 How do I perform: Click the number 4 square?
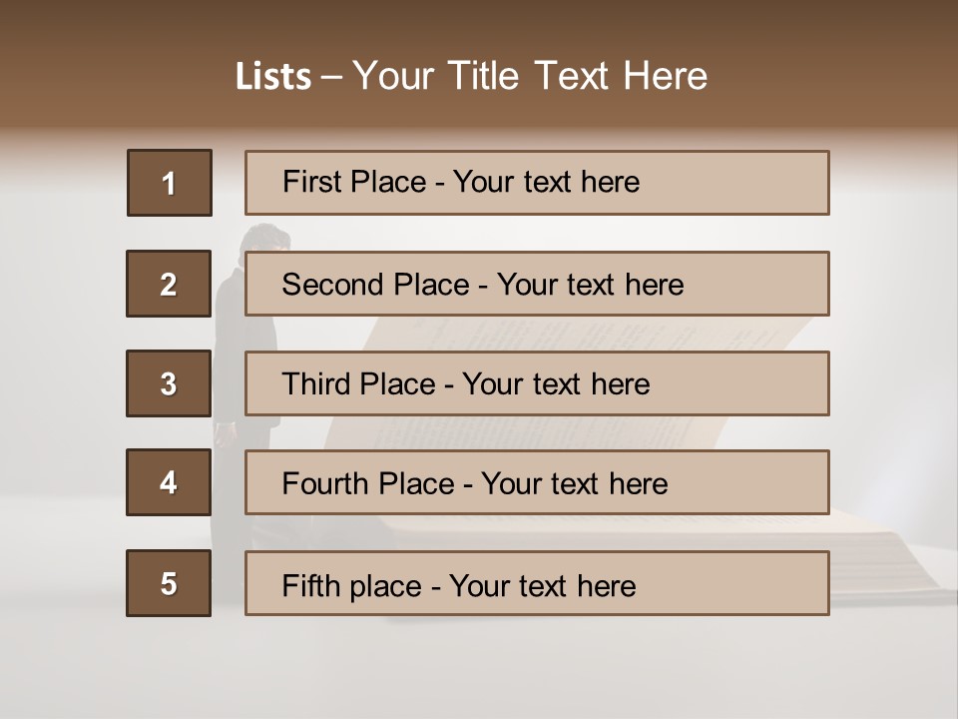[169, 482]
